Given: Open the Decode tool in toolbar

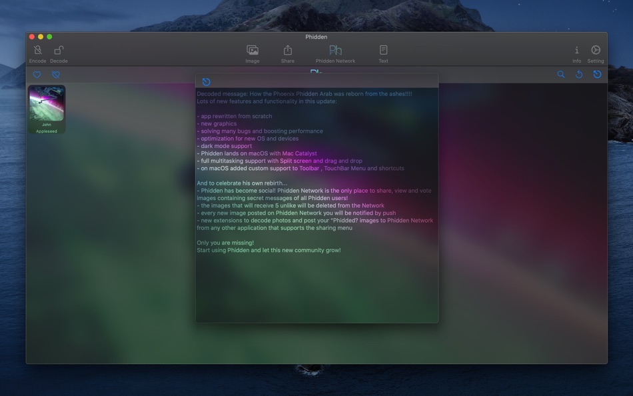Looking at the screenshot, I should coord(59,54).
